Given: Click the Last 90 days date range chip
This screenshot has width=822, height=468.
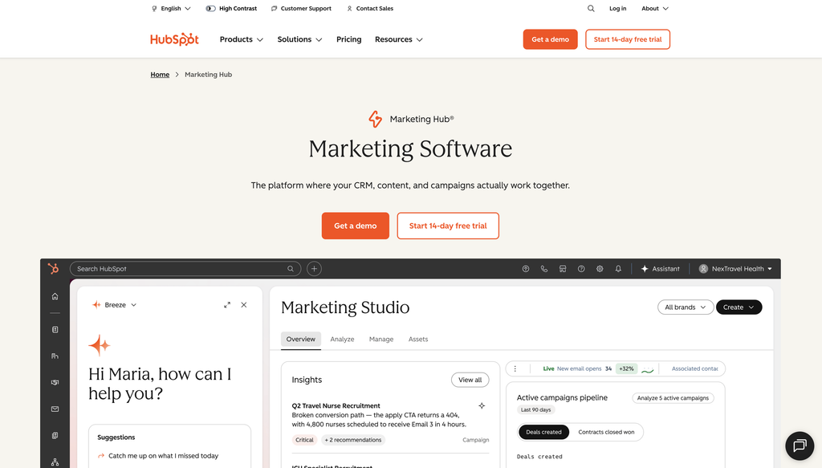Looking at the screenshot, I should [535, 410].
